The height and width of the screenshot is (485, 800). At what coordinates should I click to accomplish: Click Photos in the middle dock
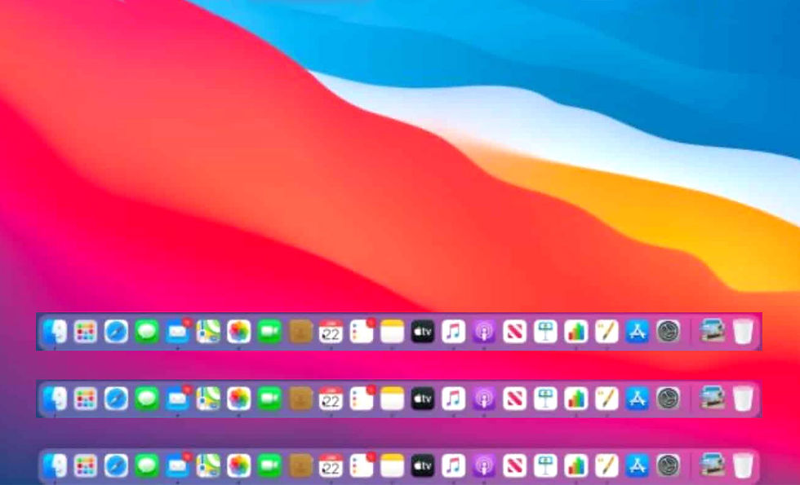coord(238,399)
